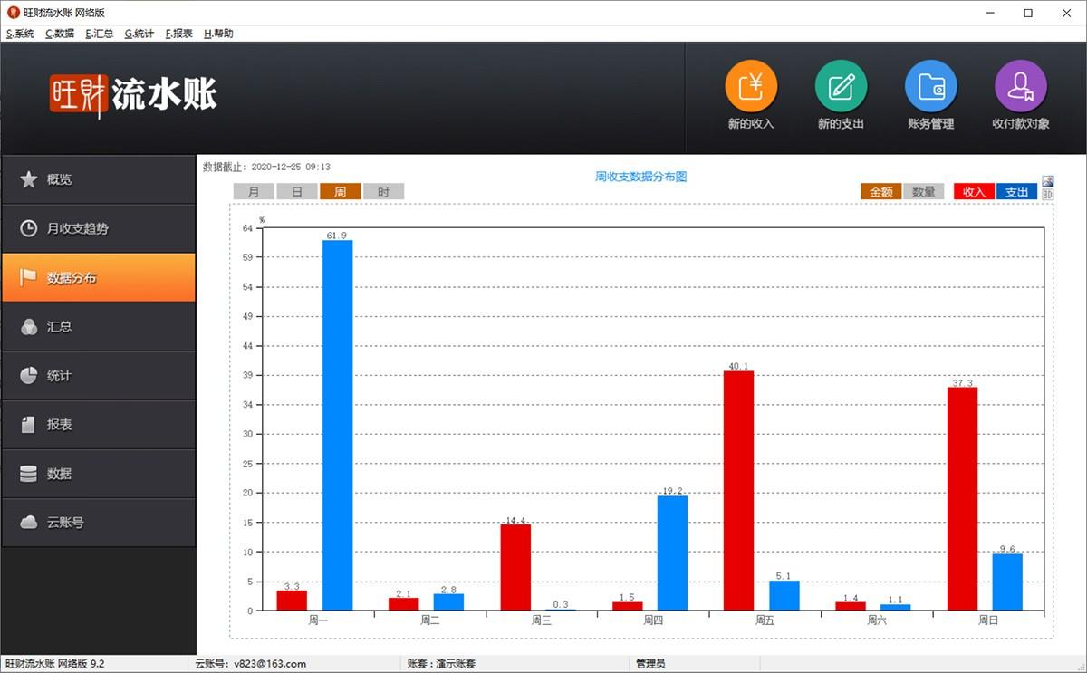Toggle the red 收入 income series swatch

974,192
